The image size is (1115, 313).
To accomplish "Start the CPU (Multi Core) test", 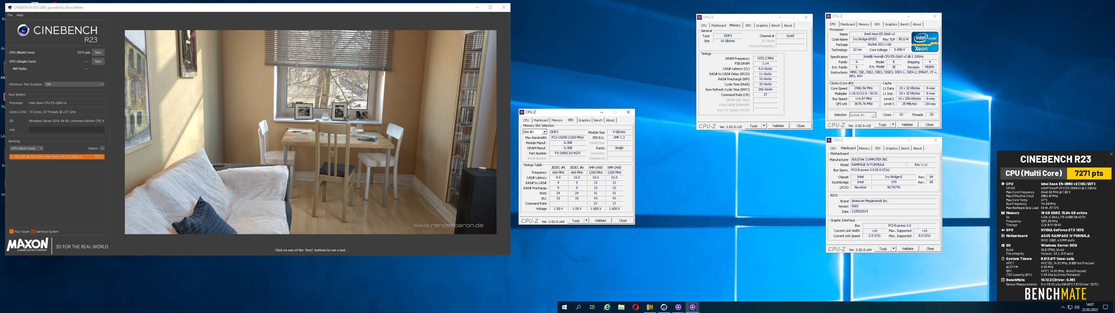I will click(x=98, y=52).
